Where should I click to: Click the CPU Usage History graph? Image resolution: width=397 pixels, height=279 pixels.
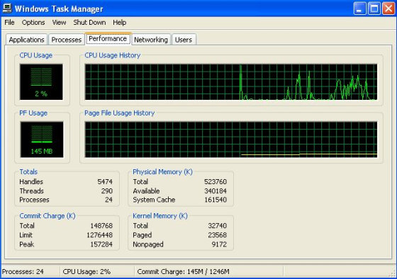tap(231, 82)
